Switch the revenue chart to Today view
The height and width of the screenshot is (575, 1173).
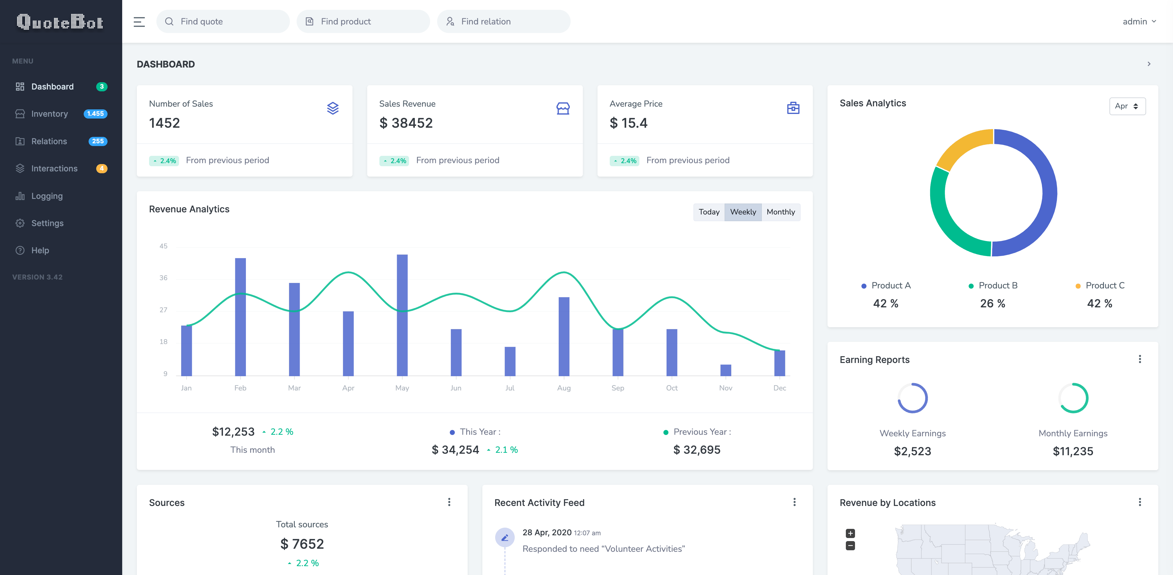[x=709, y=212]
